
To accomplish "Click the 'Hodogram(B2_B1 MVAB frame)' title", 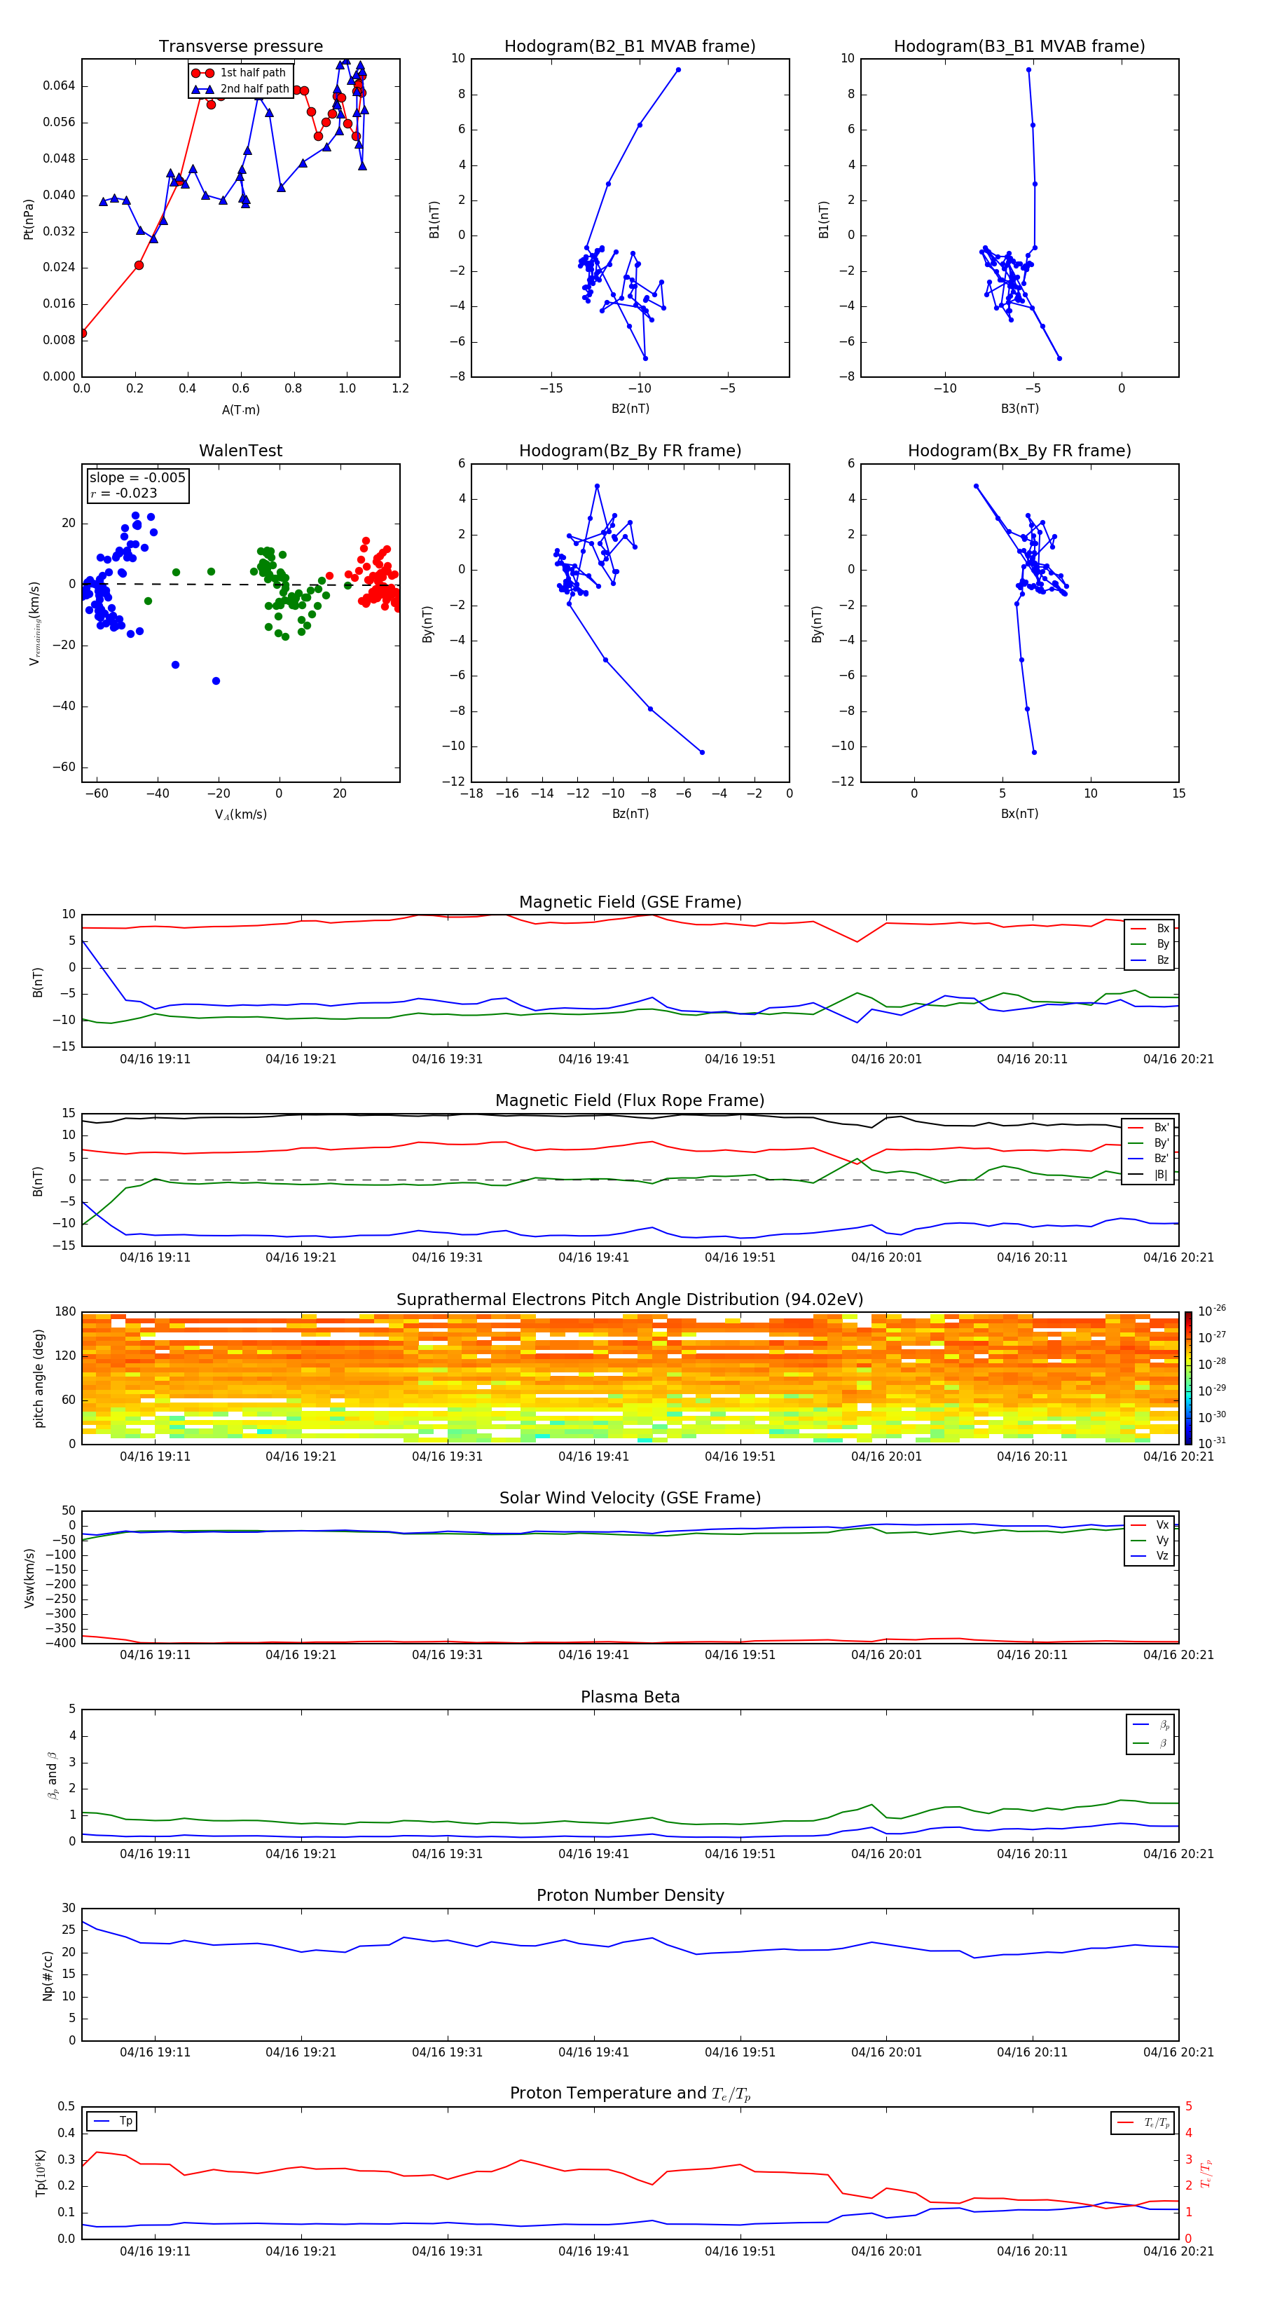I will coord(630,46).
